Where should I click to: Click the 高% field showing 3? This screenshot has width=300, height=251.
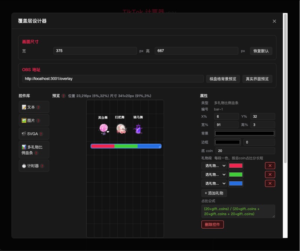[262, 125]
